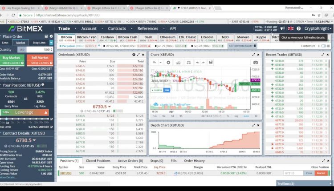Image resolution: width=334 pixels, height=191 pixels.
Task: Select the Perpetual (100x) contract
Action: [78, 46]
